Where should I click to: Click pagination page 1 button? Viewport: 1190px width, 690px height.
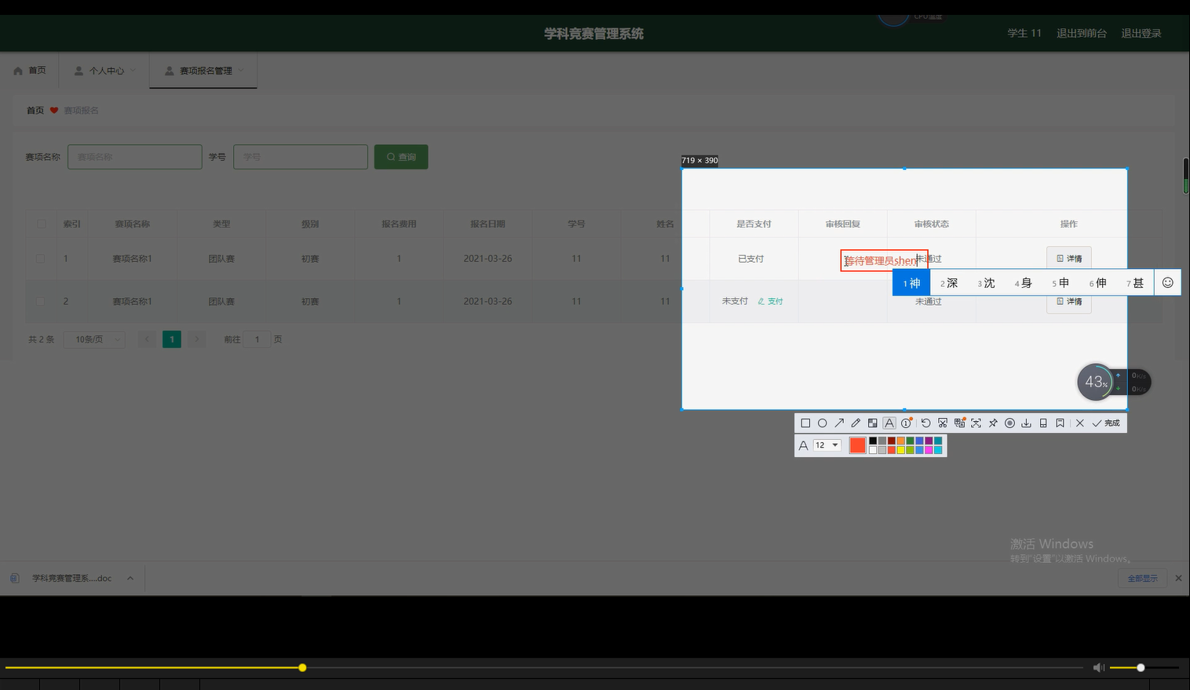coord(172,340)
